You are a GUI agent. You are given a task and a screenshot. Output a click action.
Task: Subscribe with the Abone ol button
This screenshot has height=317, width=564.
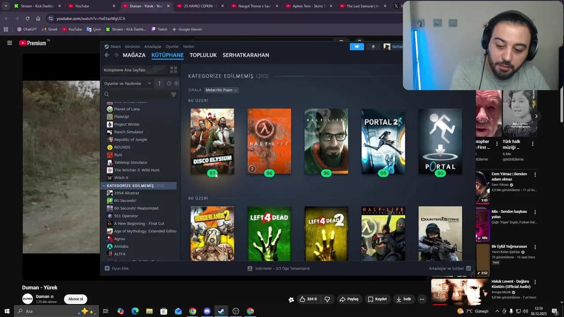point(75,299)
